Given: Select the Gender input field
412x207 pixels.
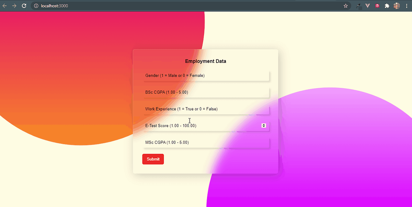Looking at the screenshot, I should 206,76.
